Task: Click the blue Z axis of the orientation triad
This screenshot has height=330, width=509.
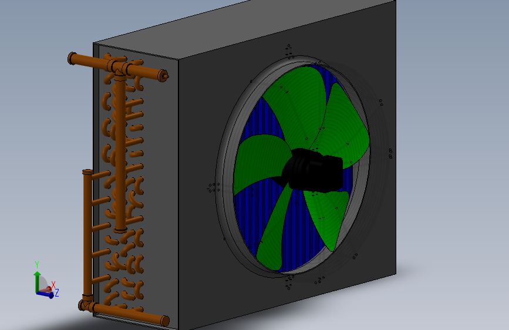Action: 46,295
